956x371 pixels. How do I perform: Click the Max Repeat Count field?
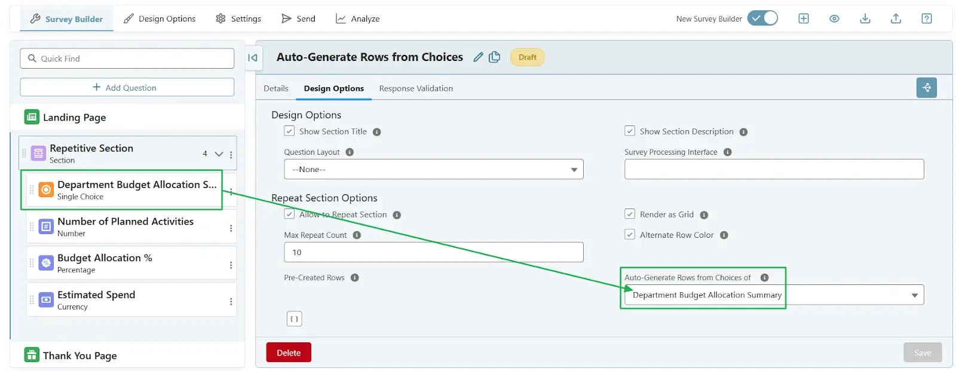(434, 252)
